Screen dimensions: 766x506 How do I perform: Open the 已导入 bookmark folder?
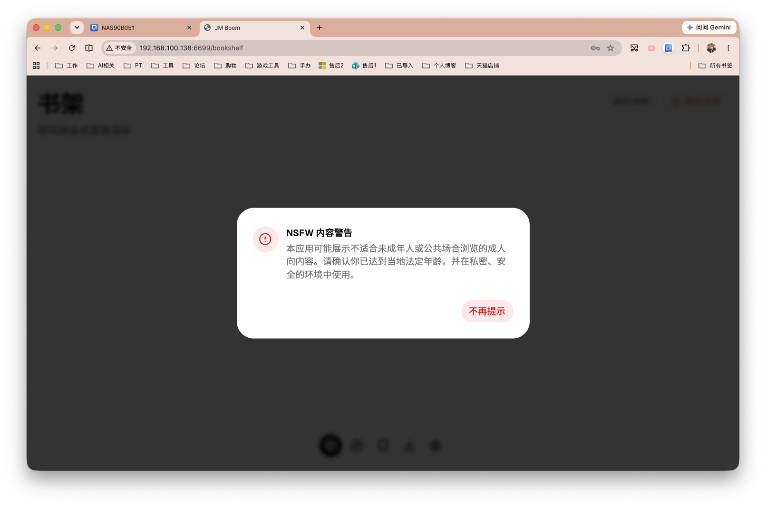pos(399,66)
